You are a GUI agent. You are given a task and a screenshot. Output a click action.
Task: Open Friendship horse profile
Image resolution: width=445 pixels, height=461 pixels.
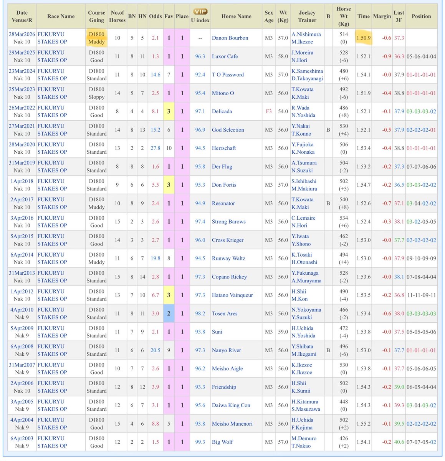(224, 387)
